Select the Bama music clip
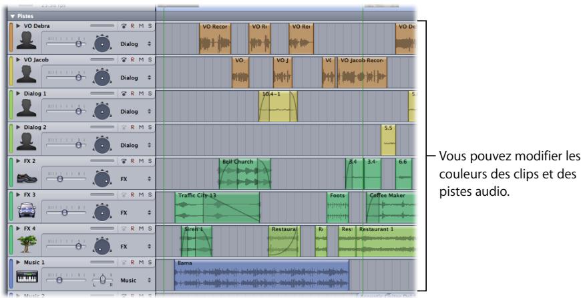Image resolution: width=581 pixels, height=298 pixels. click(262, 275)
